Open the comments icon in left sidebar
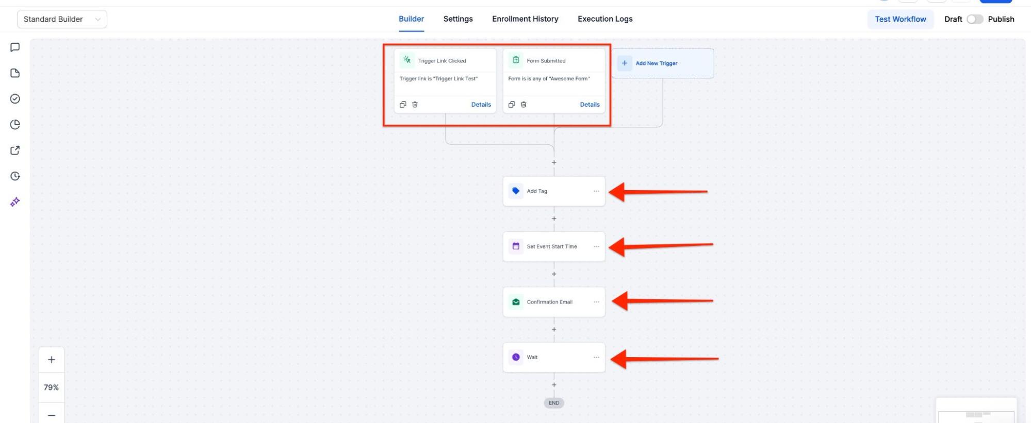Screen dimensions: 1031x423 [15, 47]
